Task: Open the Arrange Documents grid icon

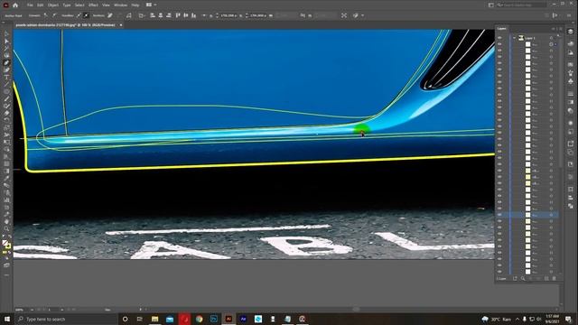Action: click(x=149, y=5)
